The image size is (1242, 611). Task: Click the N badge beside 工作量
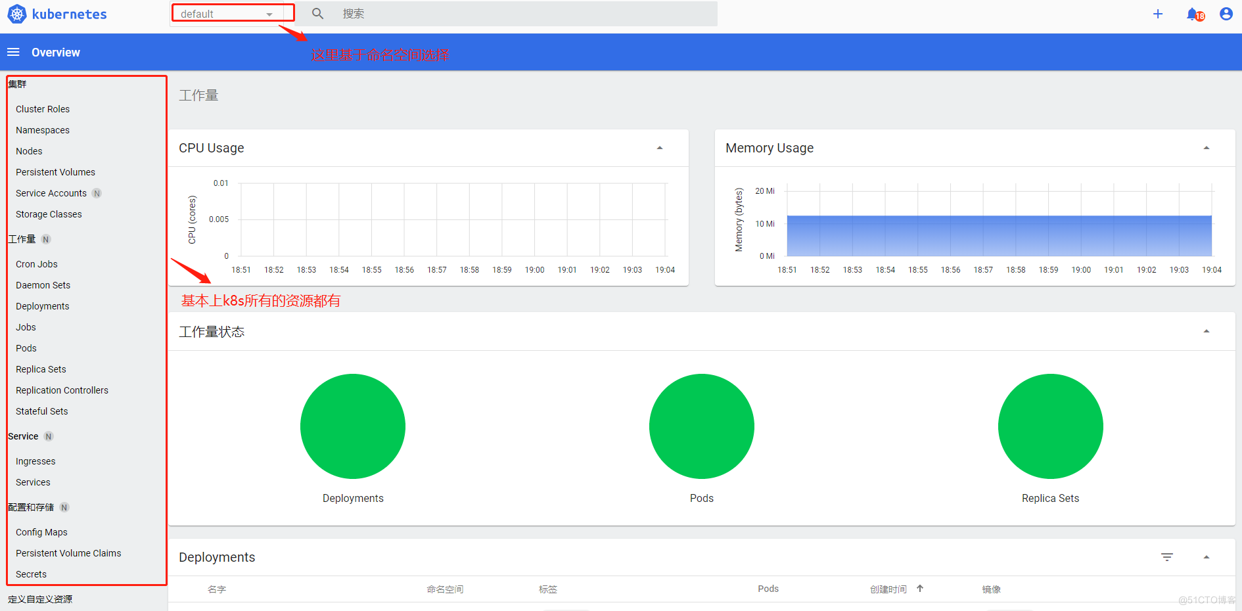(x=46, y=239)
